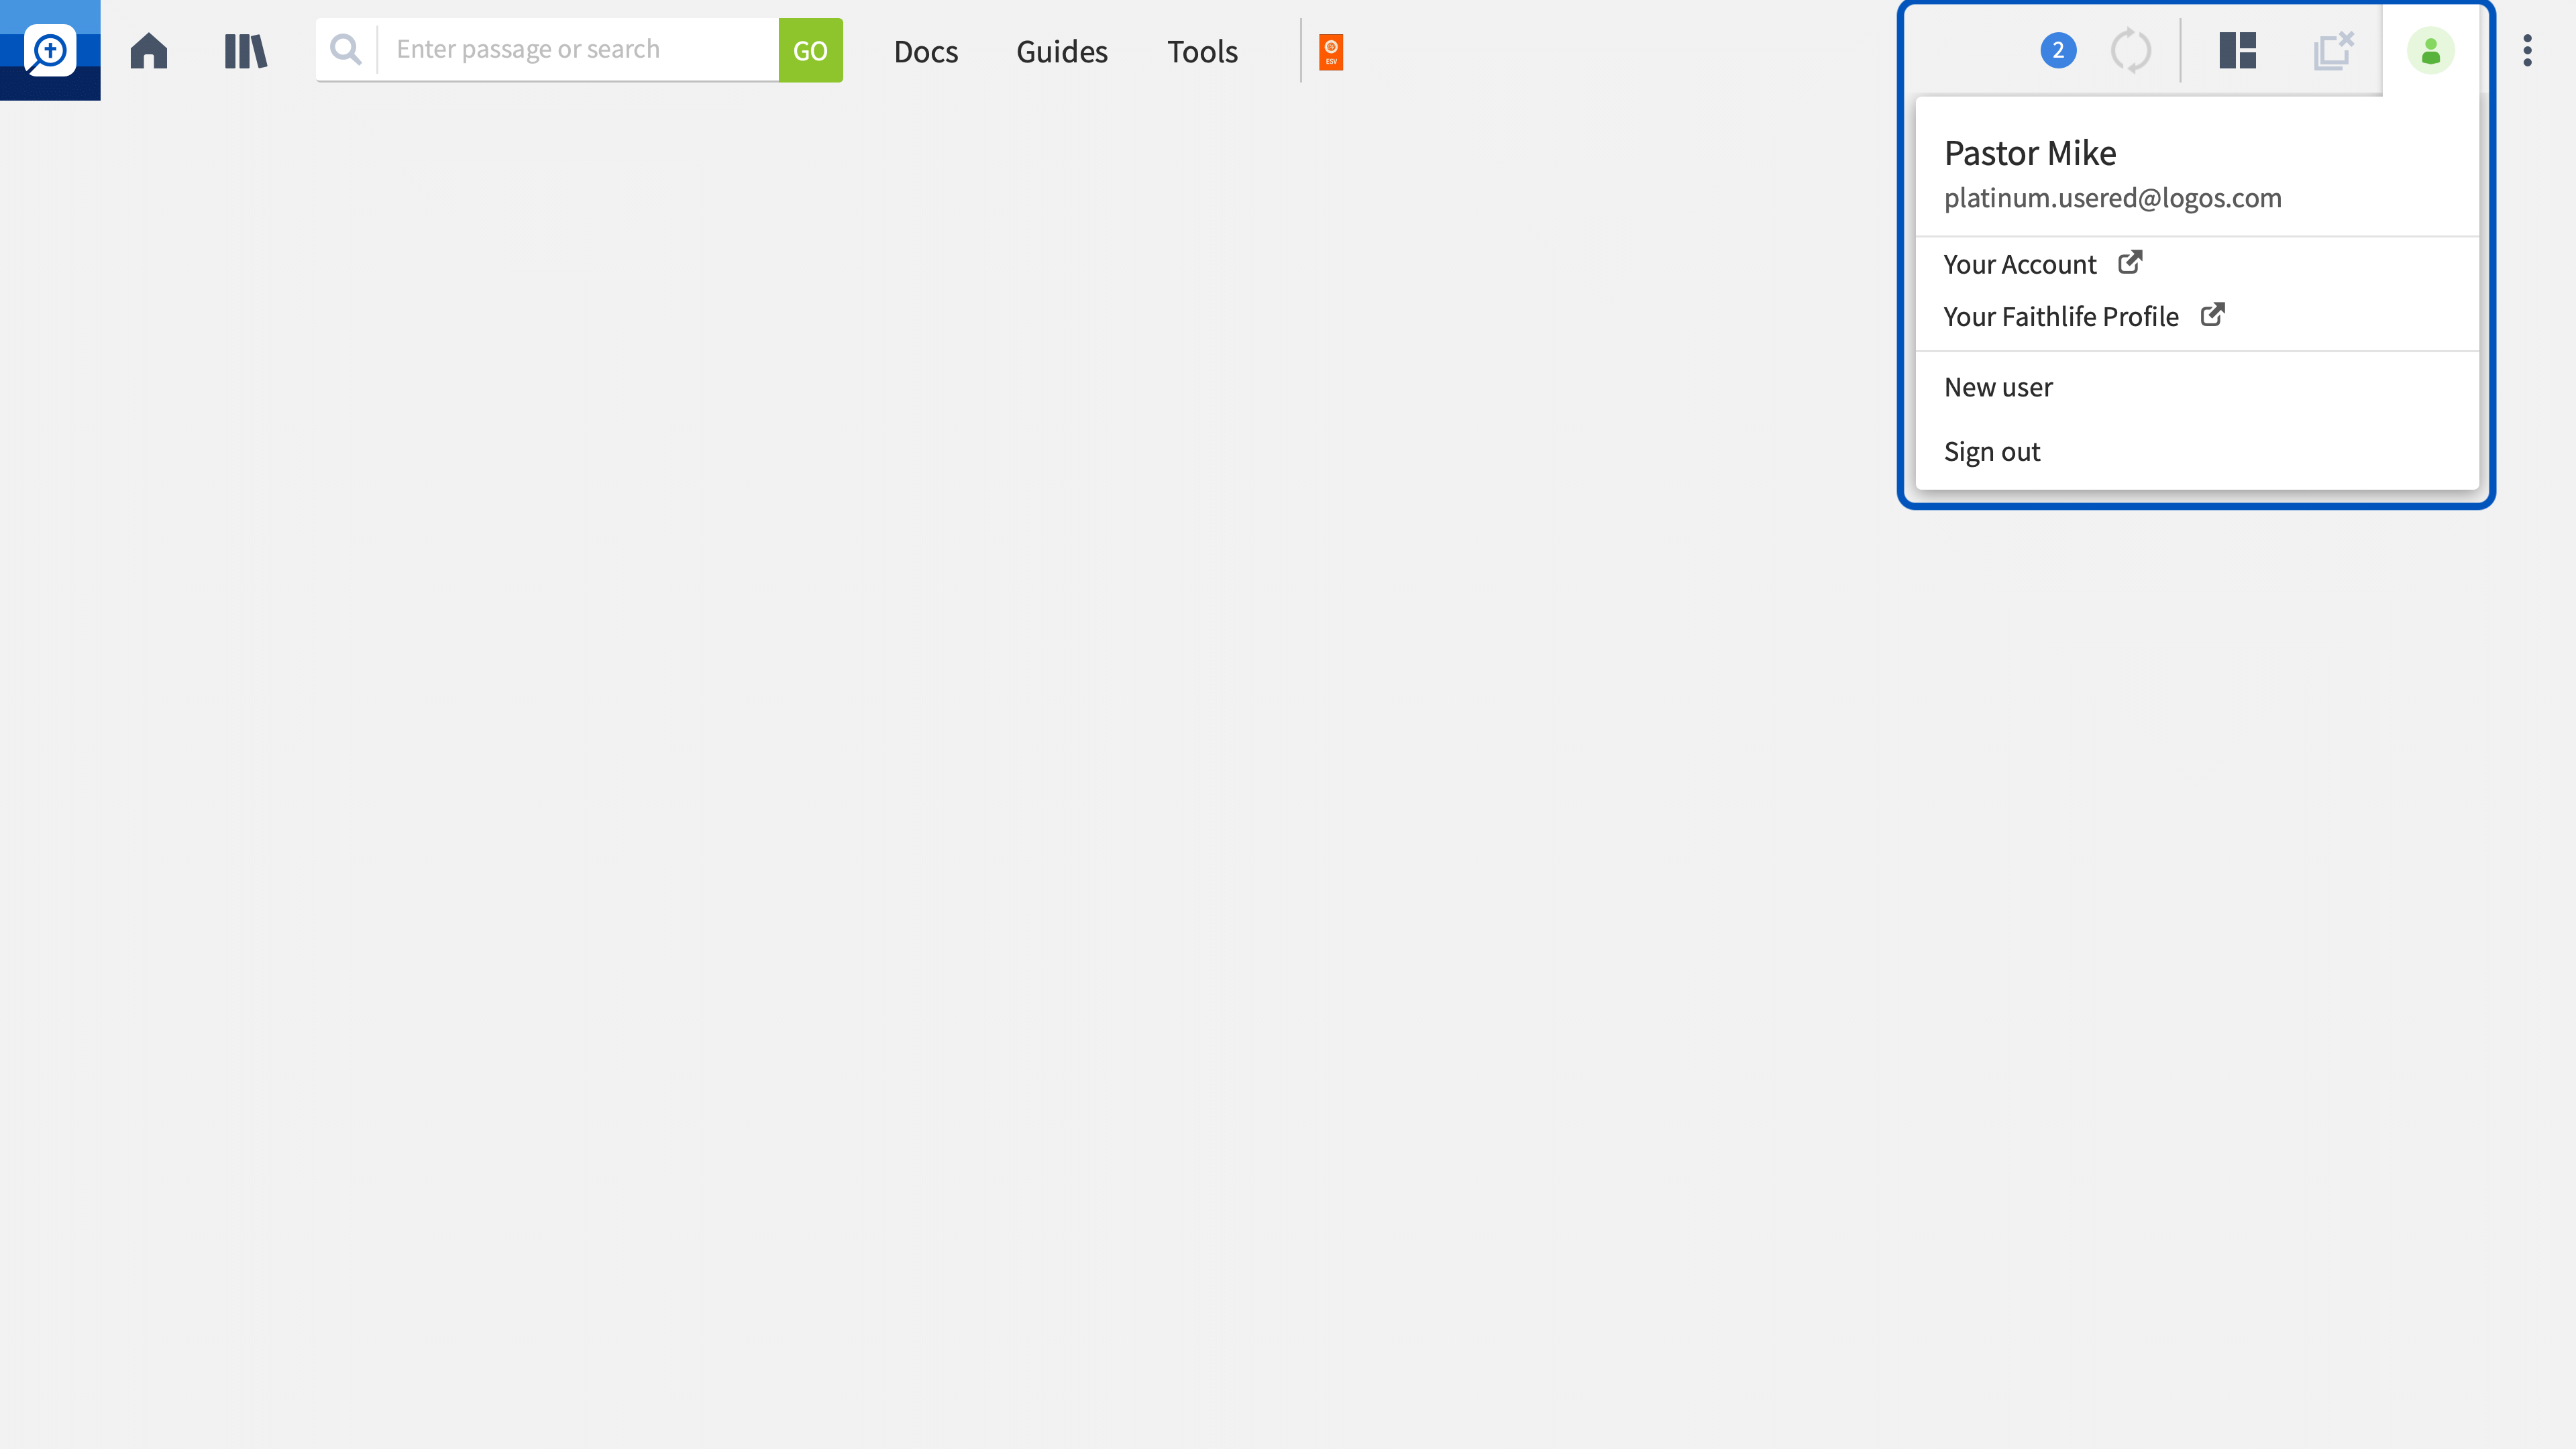Screen dimensions: 2576x1449
Task: Click external link icon next to Your Account
Action: pyautogui.click(x=2130, y=261)
